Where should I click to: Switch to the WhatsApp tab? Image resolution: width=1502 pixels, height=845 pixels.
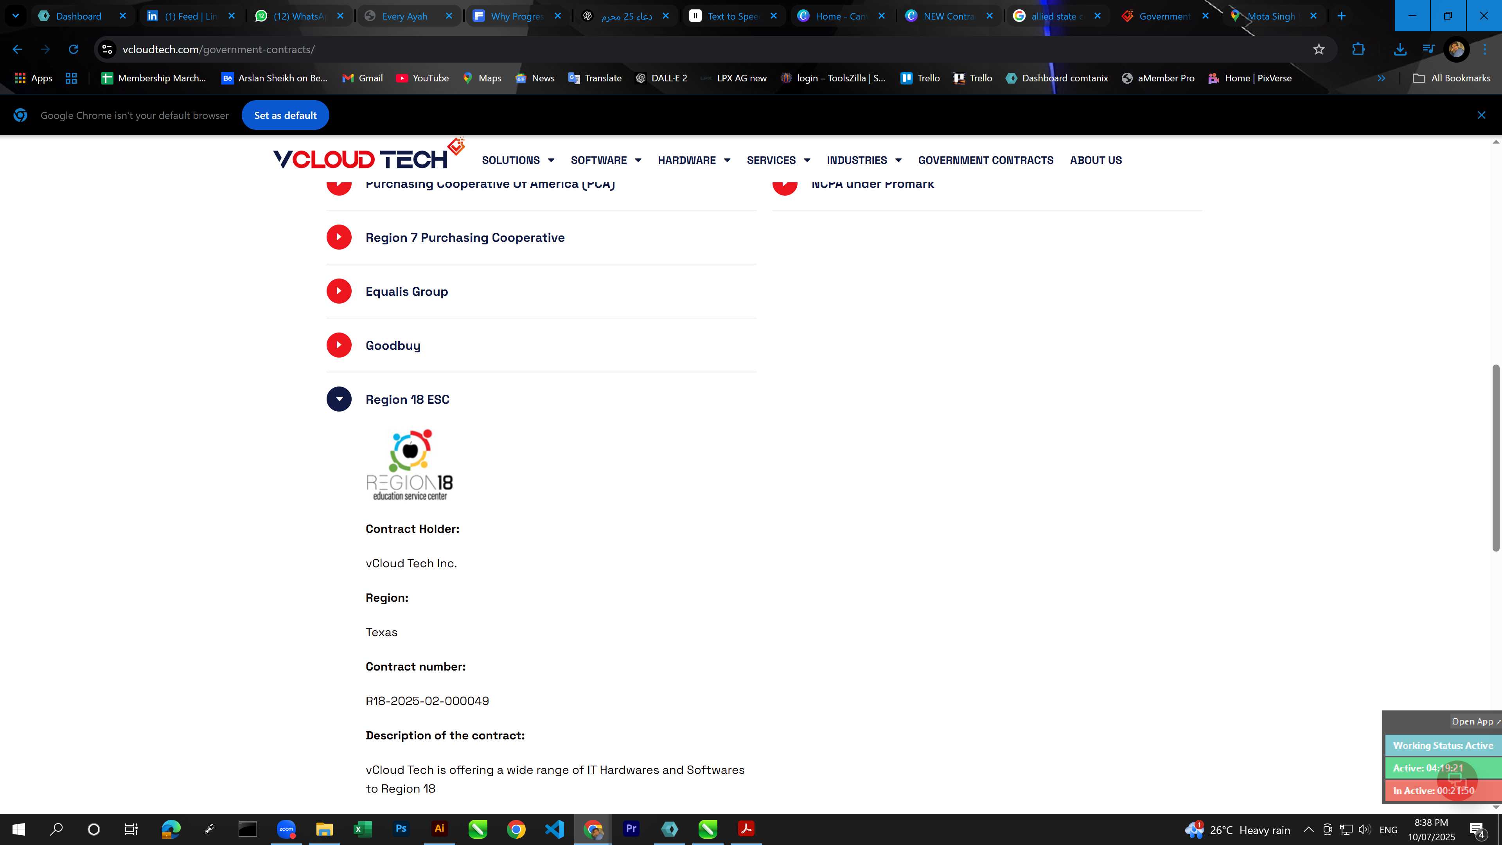click(298, 16)
